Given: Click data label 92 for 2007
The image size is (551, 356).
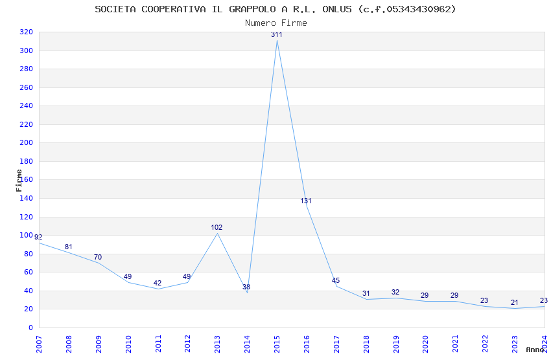Looking at the screenshot, I should tap(38, 237).
